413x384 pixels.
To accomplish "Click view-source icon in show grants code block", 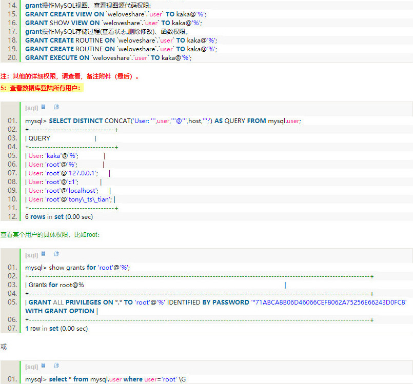I will (x=44, y=253).
